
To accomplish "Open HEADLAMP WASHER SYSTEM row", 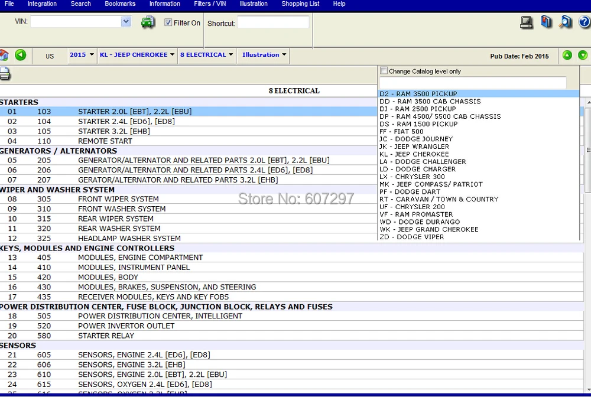I will [189, 238].
